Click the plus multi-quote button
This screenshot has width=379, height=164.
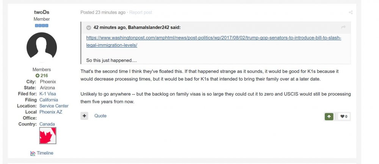tap(84, 116)
